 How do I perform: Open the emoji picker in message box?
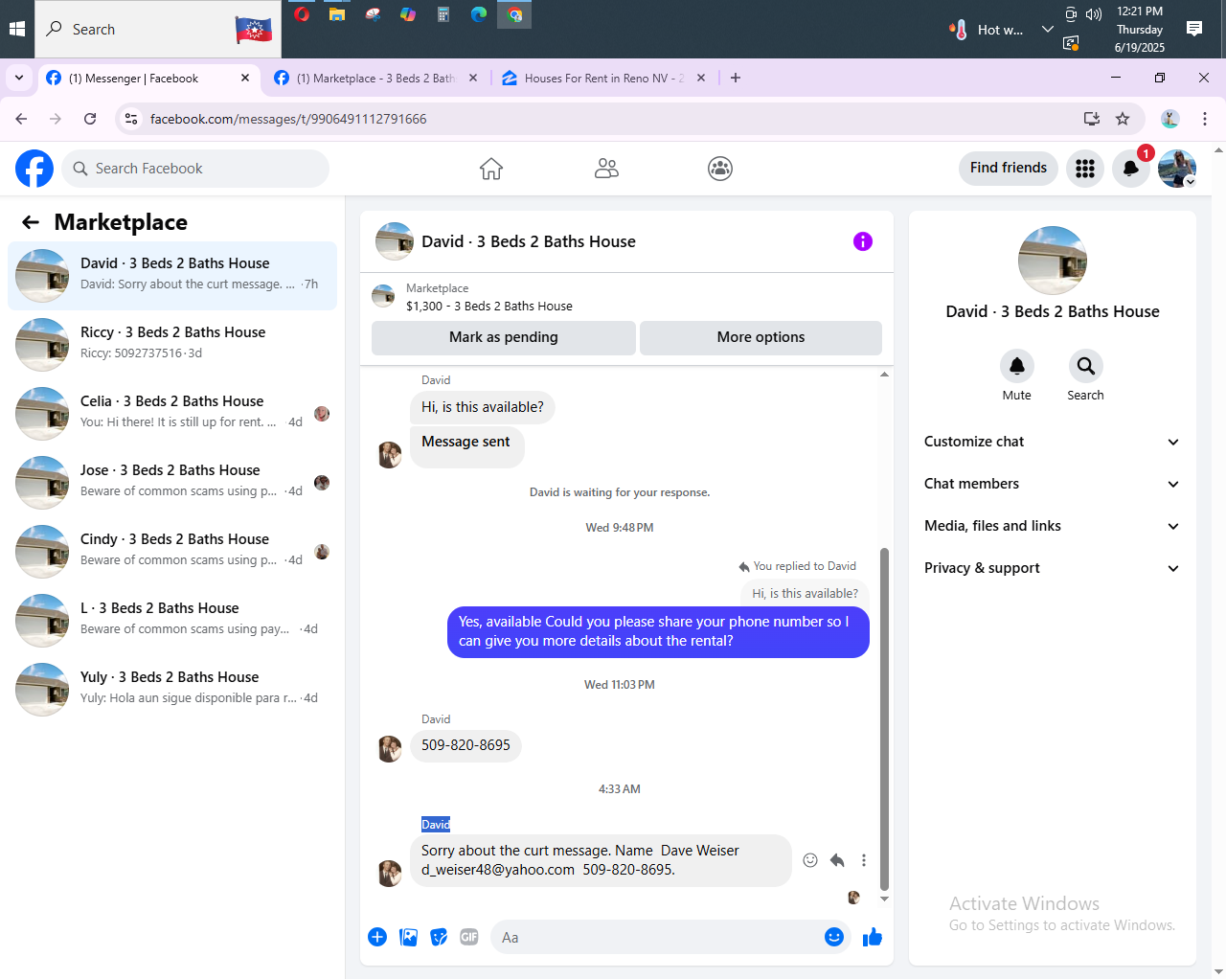tap(834, 937)
